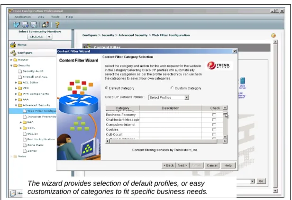This screenshot has height=200, width=292.
Task: Check the Cookies category checkbox
Action: coord(214,129)
